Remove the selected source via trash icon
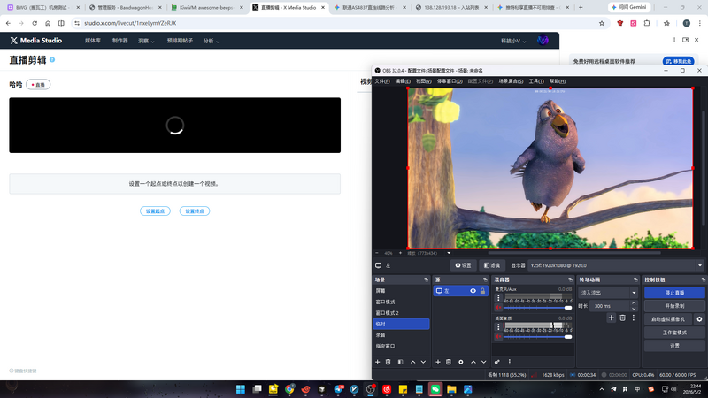 pos(449,362)
